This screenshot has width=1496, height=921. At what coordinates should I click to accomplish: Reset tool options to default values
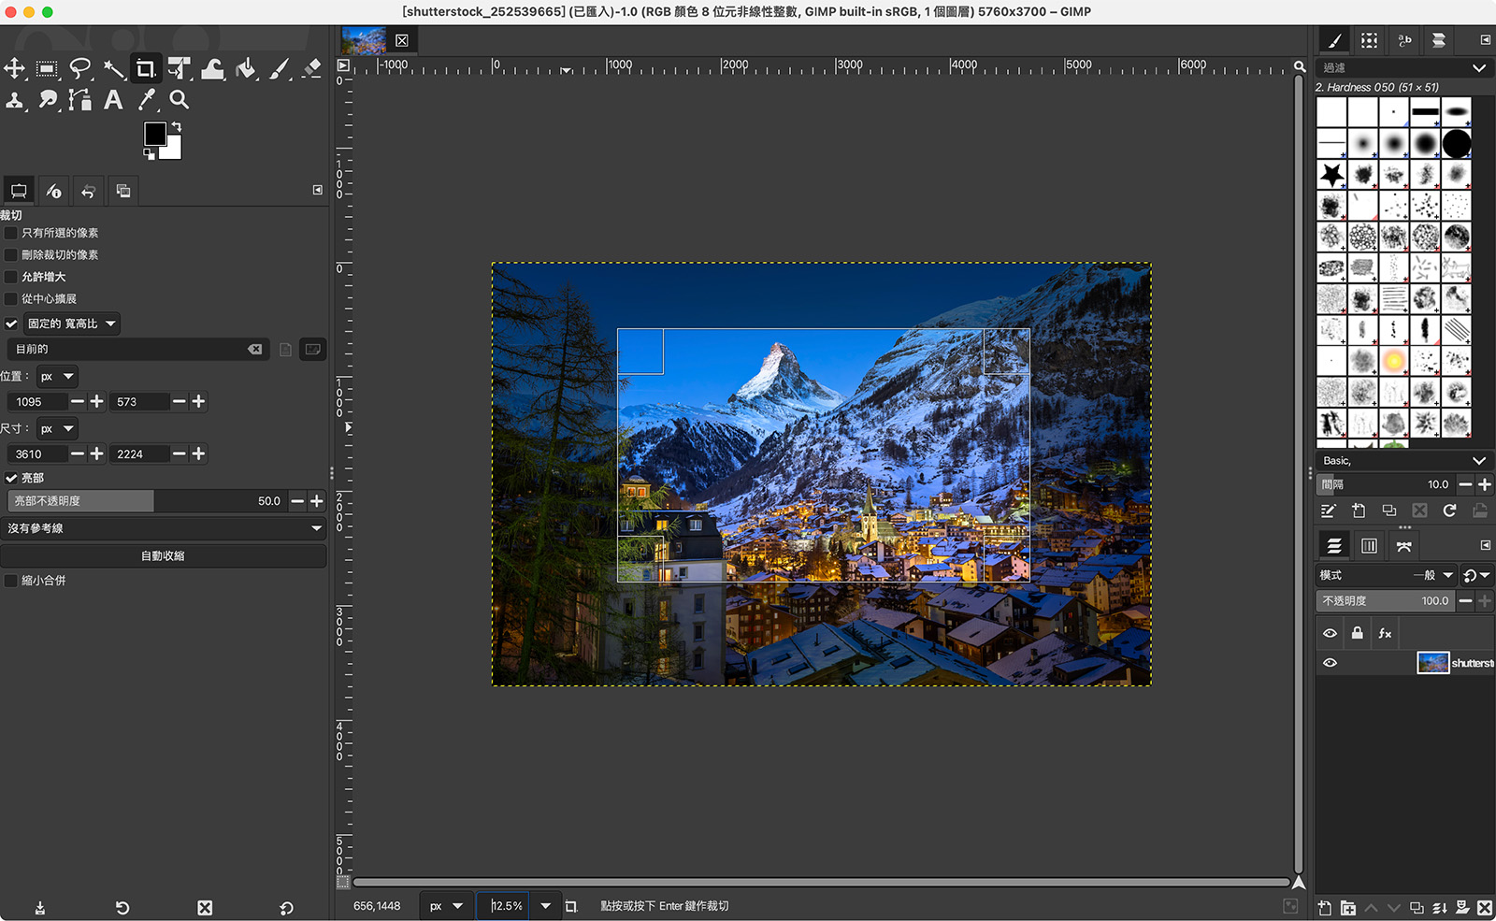coord(286,908)
